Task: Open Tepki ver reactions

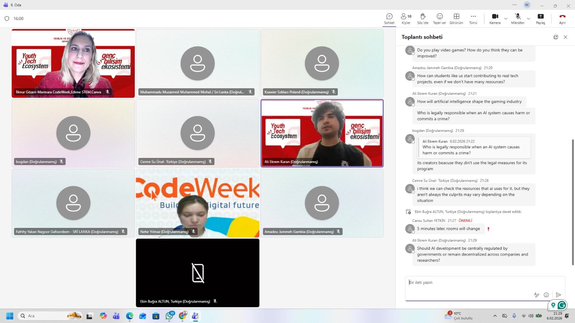Action: tap(440, 19)
